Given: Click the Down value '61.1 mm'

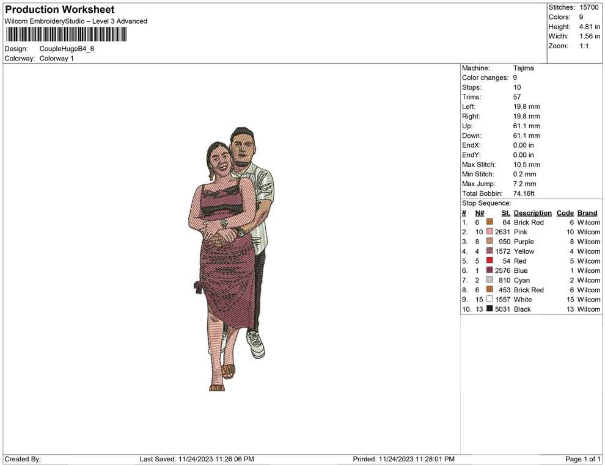Looking at the screenshot, I should pyautogui.click(x=527, y=135).
